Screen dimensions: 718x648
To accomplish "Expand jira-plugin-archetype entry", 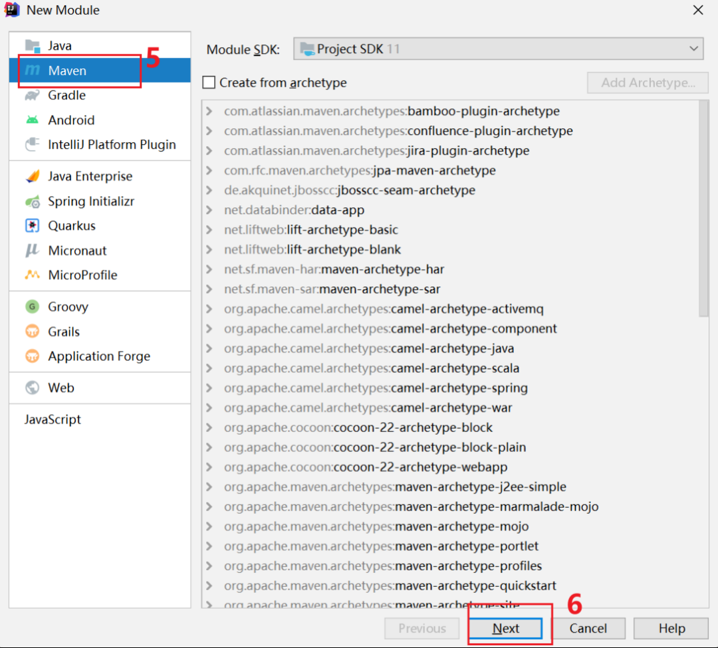I will (209, 150).
